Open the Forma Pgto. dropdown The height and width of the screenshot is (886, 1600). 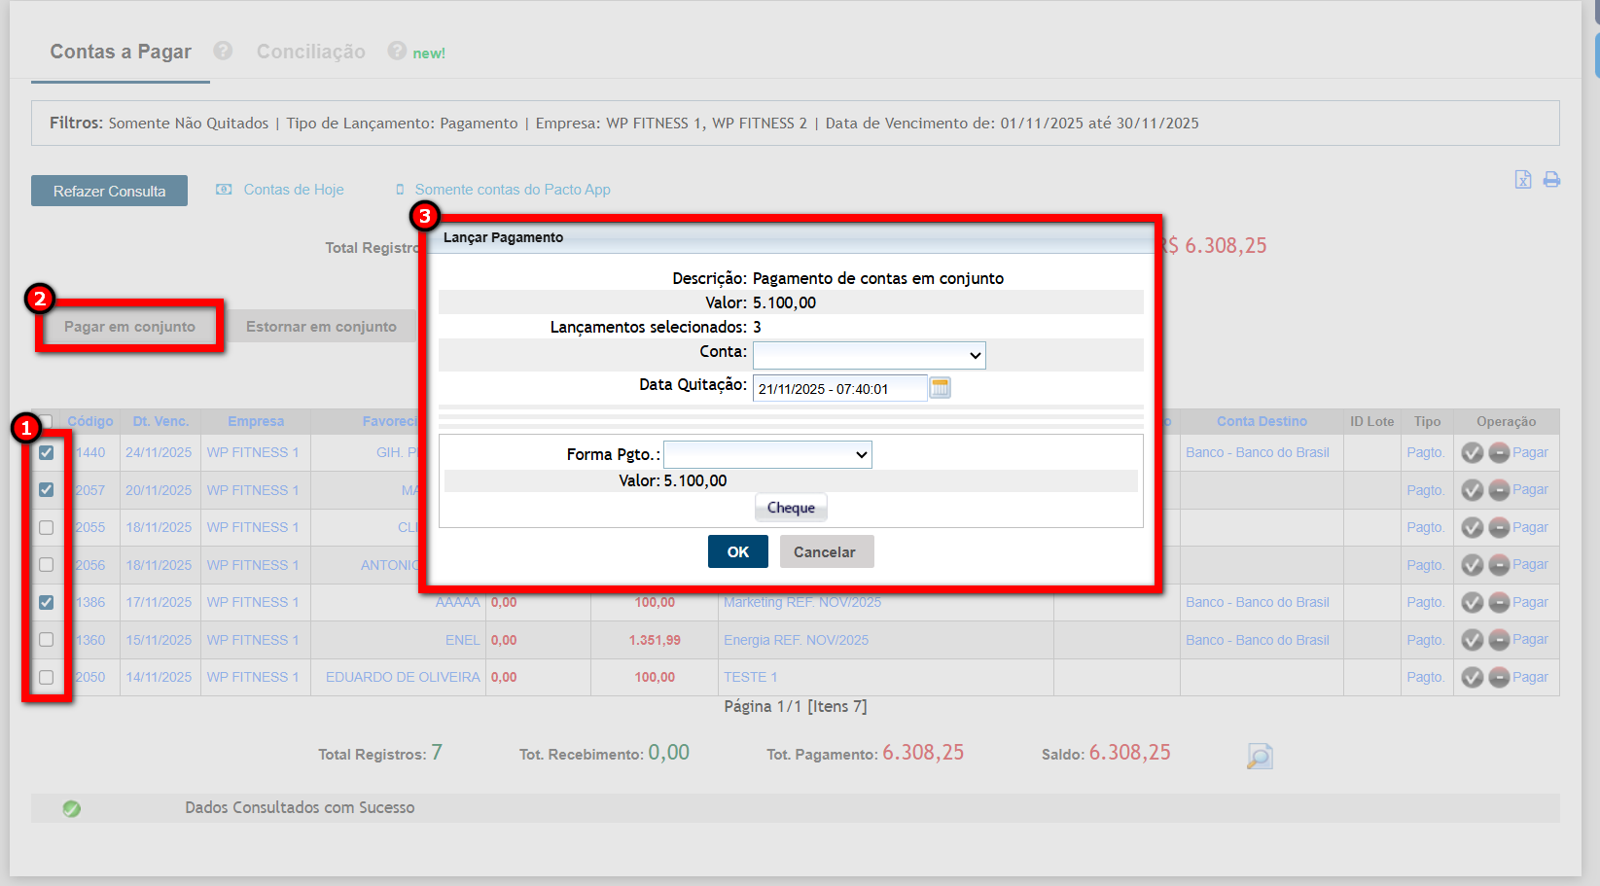(x=767, y=454)
